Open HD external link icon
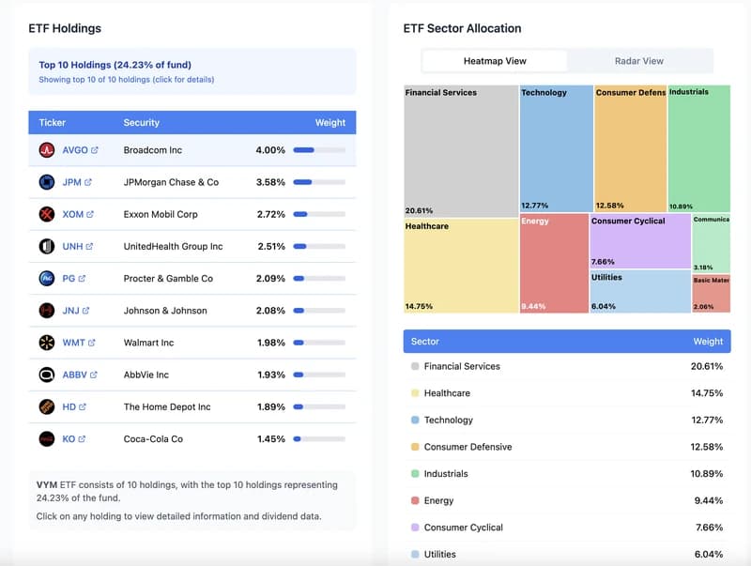Viewport: 751px width, 566px height. [83, 406]
